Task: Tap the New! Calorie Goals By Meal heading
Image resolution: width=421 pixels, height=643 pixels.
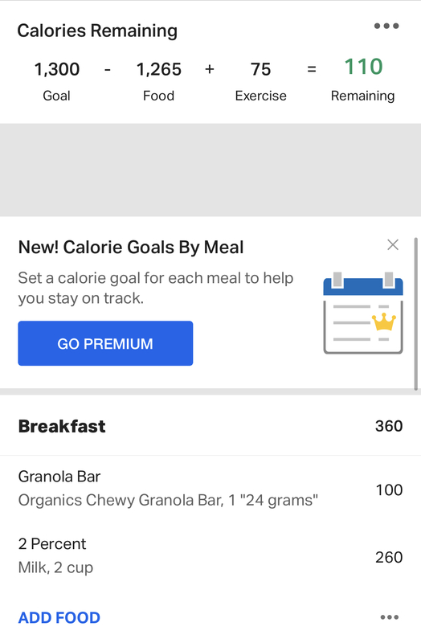Action: point(131,248)
